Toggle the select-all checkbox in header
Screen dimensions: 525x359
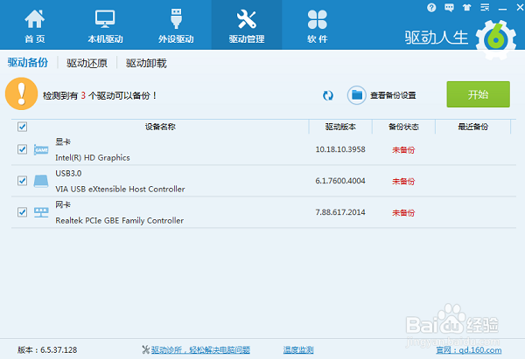pyautogui.click(x=23, y=127)
